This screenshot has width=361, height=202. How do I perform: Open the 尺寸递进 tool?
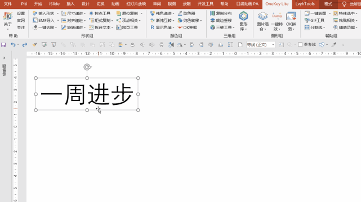coord(73,13)
